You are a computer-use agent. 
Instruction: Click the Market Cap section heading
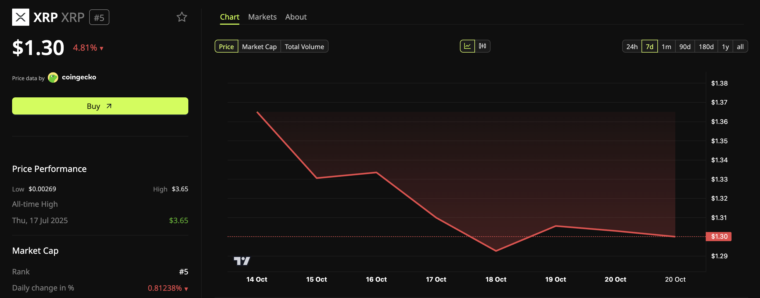(x=35, y=251)
